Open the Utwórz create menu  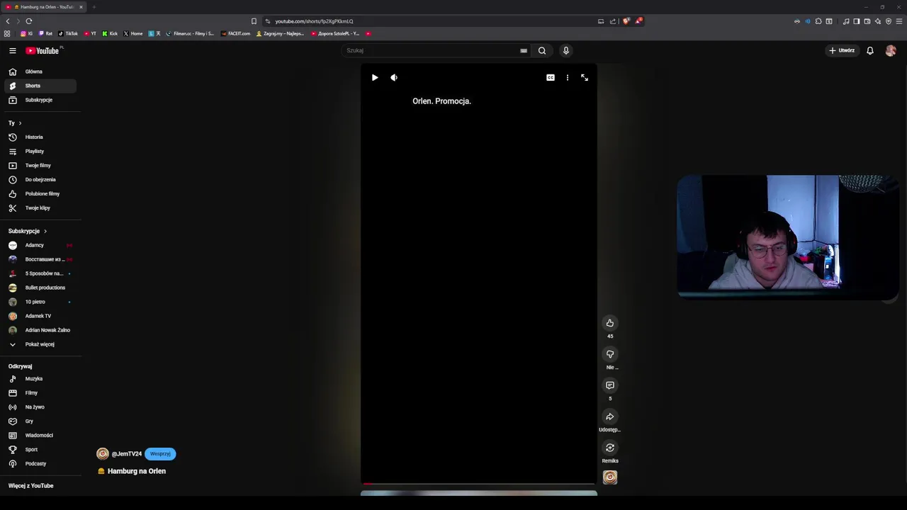tap(842, 50)
